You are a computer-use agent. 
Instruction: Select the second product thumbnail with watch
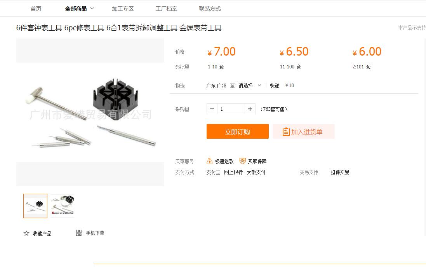click(63, 206)
